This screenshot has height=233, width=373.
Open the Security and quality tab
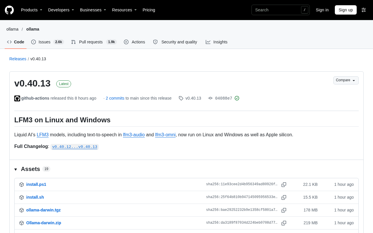pos(175,42)
